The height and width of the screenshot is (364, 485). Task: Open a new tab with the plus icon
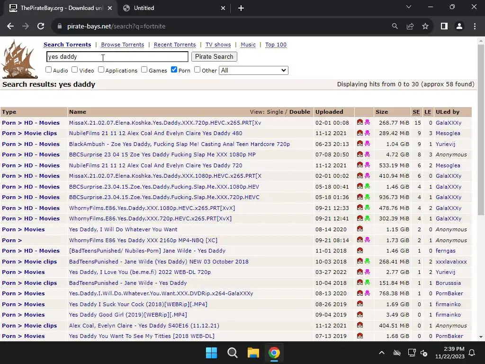coord(241,8)
